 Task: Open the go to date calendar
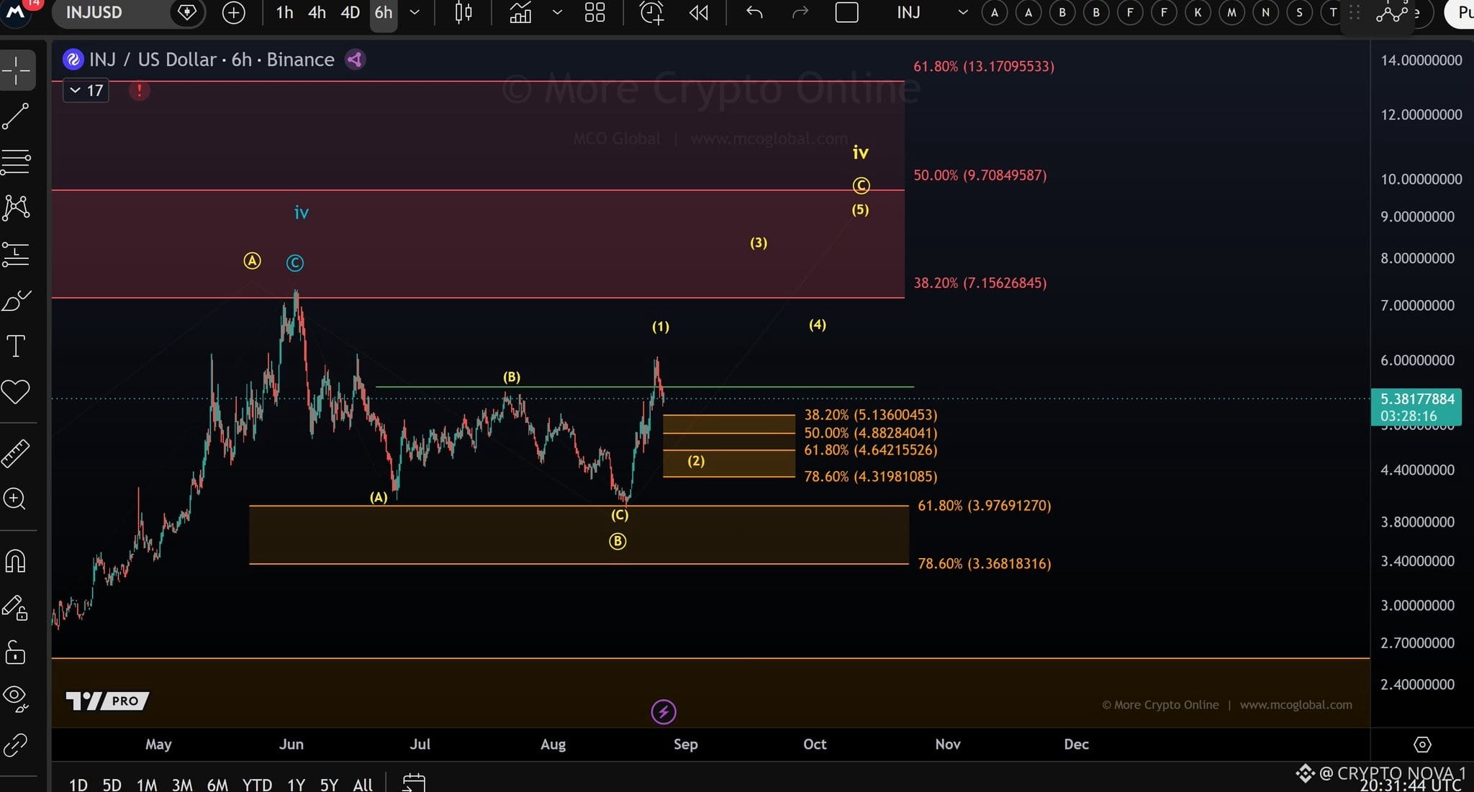click(414, 783)
